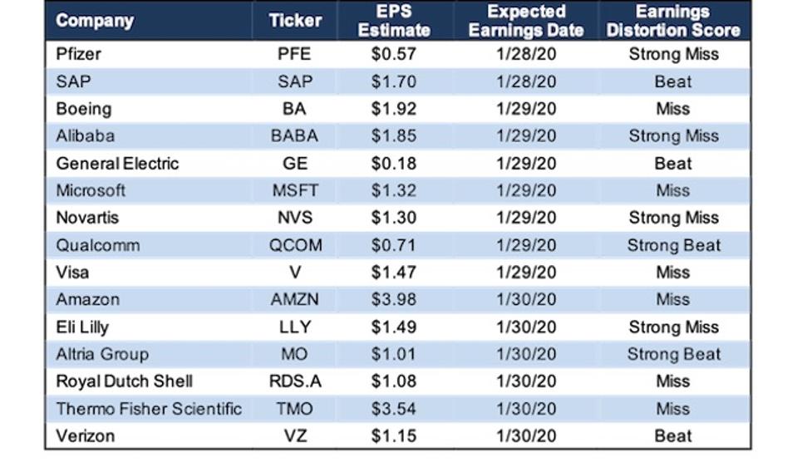Click the QCOM ticker cell
This screenshot has width=797, height=472.
point(295,245)
